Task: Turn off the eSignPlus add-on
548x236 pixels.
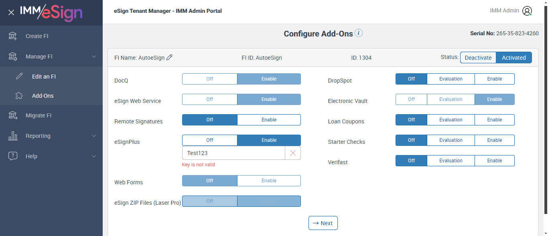Action: click(209, 140)
